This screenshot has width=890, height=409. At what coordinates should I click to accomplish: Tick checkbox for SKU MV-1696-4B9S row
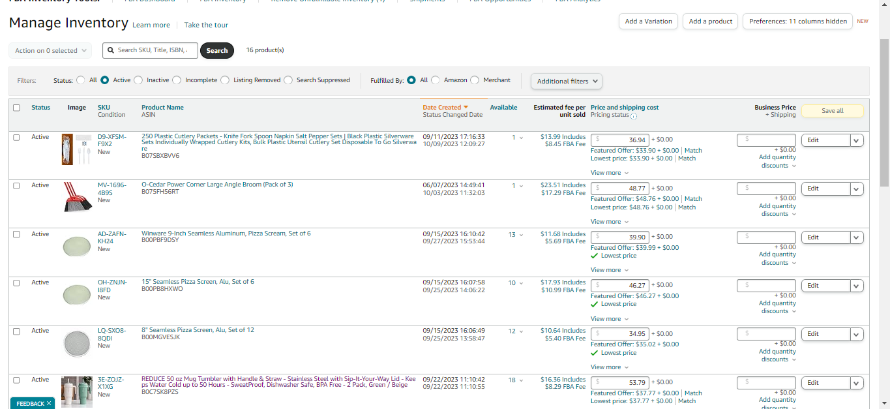tap(16, 186)
